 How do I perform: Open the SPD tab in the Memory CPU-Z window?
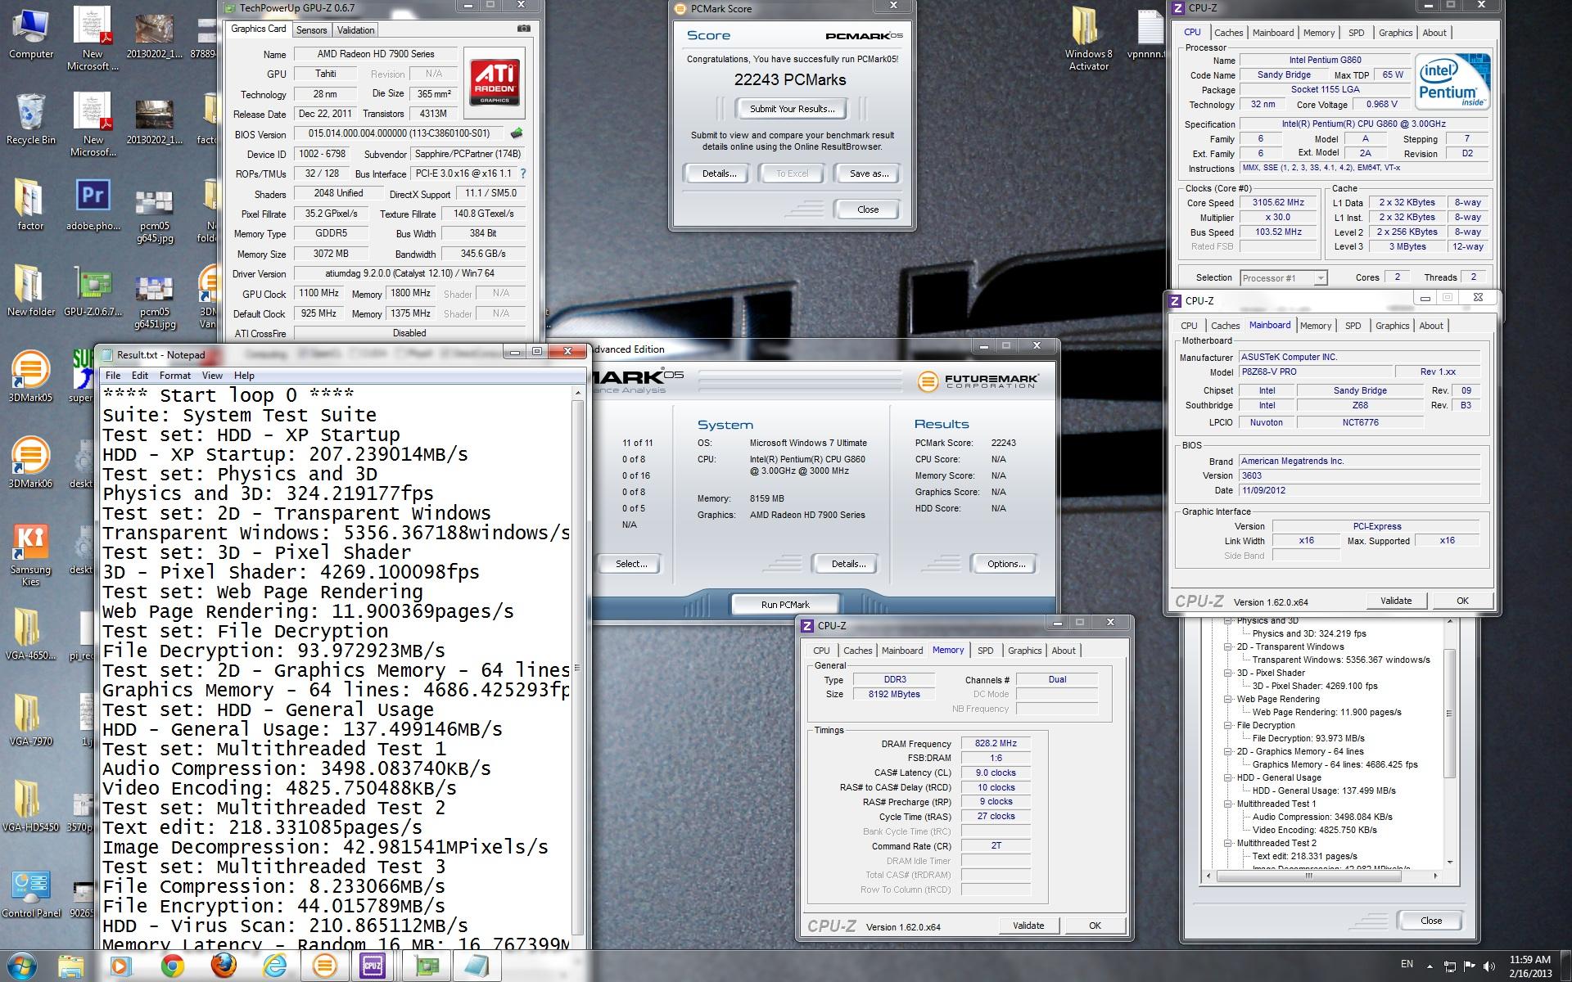point(986,651)
